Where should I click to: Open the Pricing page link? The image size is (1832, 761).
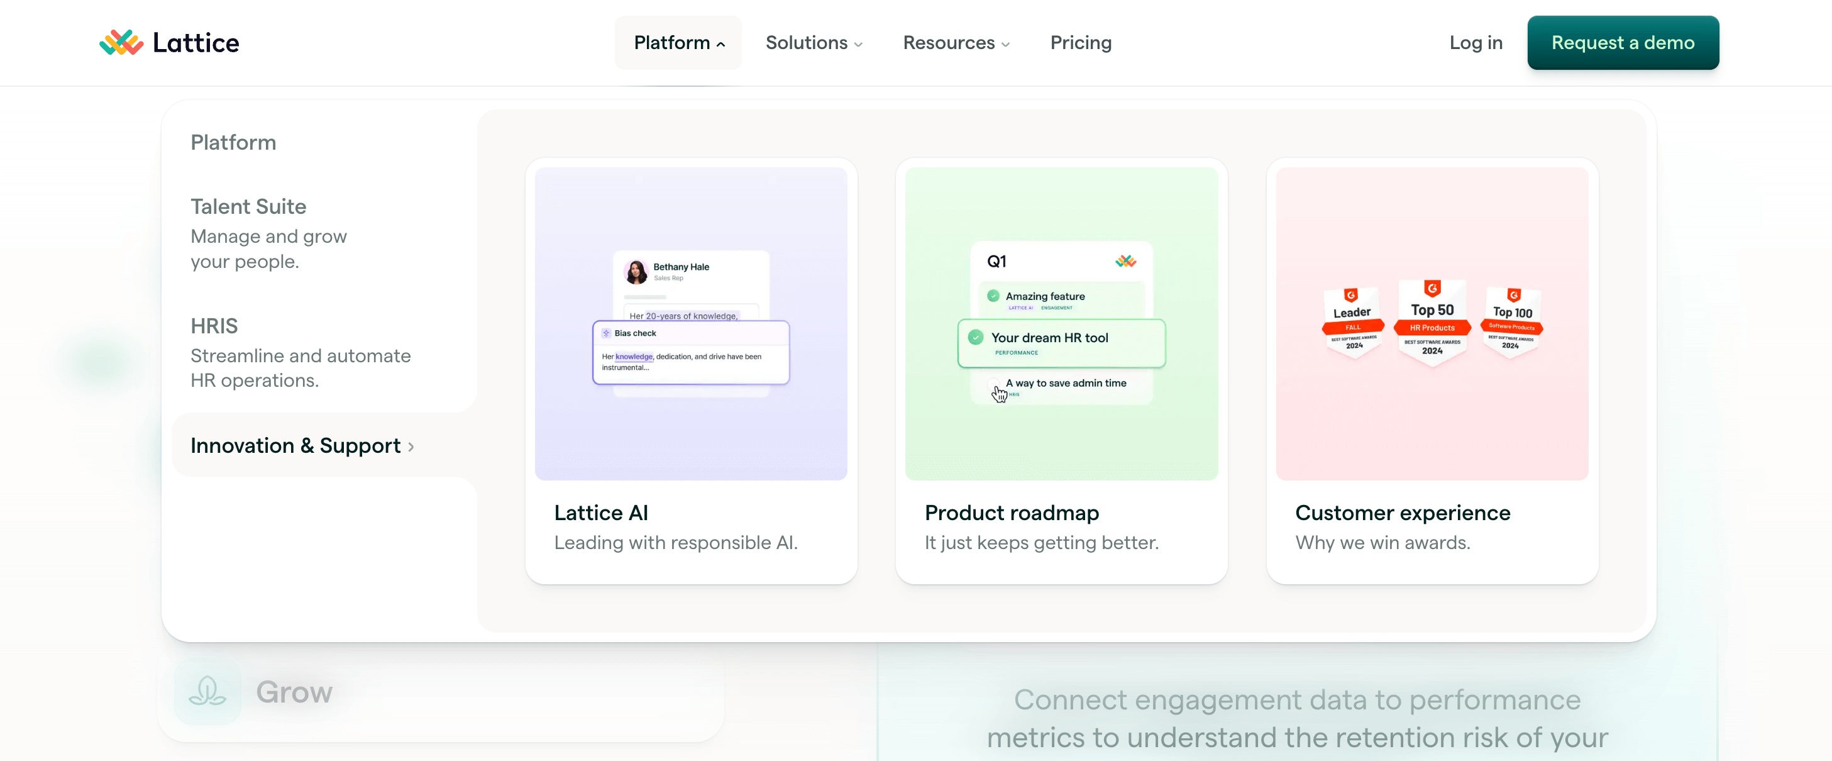1080,43
